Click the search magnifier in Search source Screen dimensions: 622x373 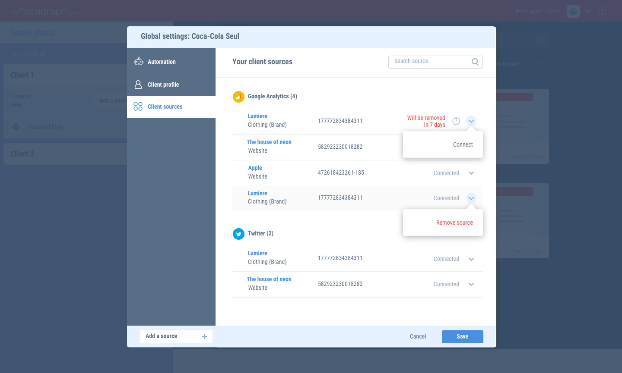pos(475,62)
